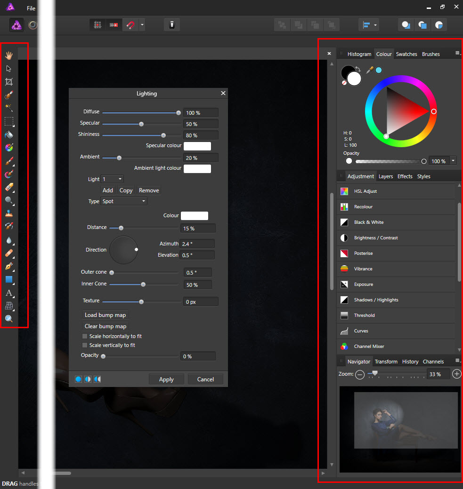Open the colour Opacity percentage dropdown

point(453,161)
